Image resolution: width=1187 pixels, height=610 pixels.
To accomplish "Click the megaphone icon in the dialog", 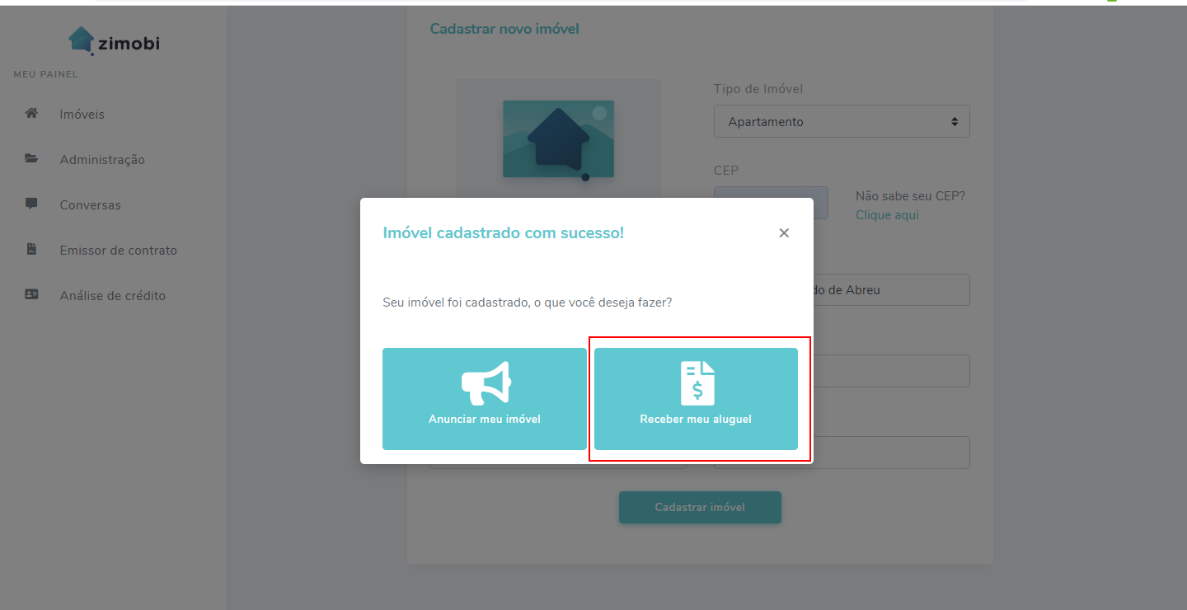I will 486,383.
